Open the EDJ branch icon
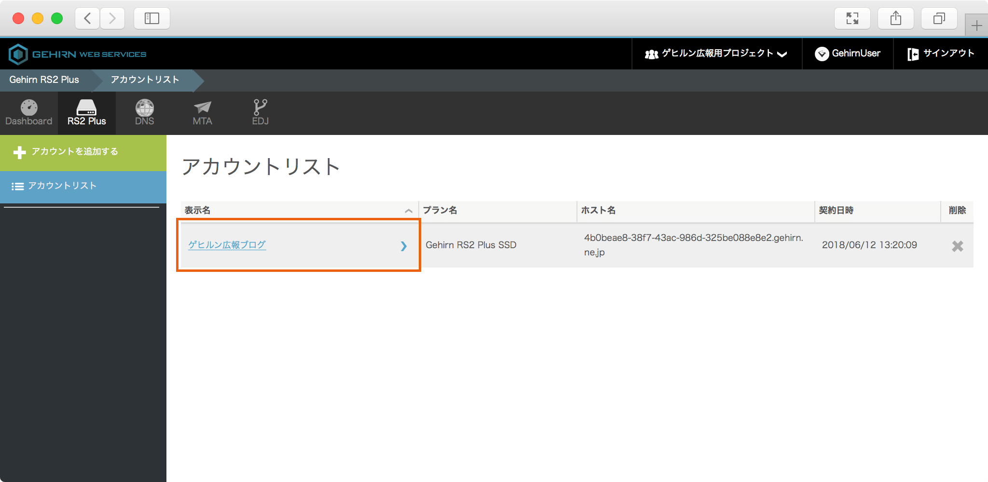Image resolution: width=988 pixels, height=482 pixels. tap(260, 108)
